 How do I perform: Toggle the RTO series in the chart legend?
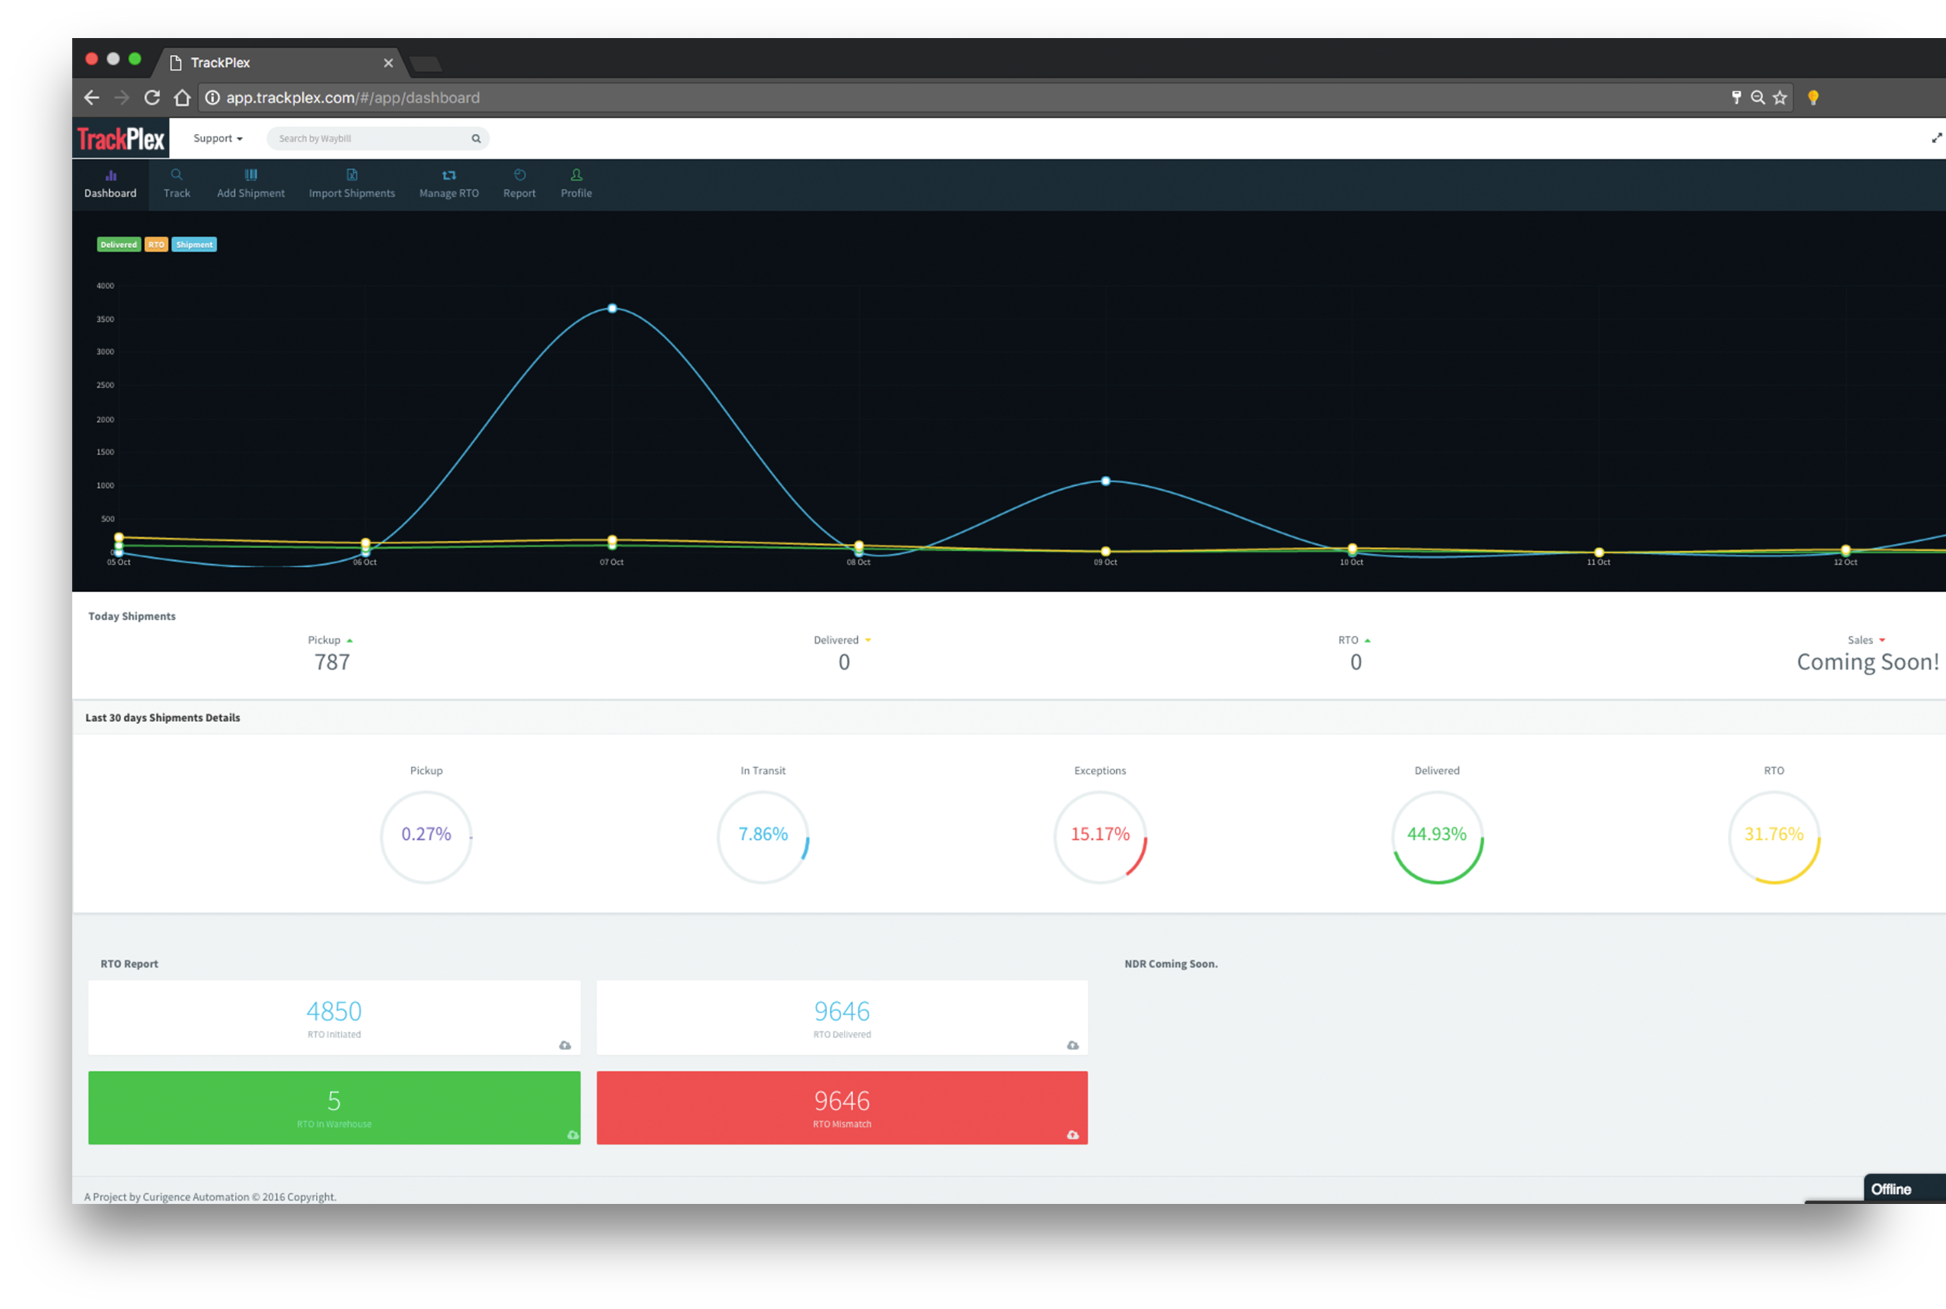[x=156, y=244]
